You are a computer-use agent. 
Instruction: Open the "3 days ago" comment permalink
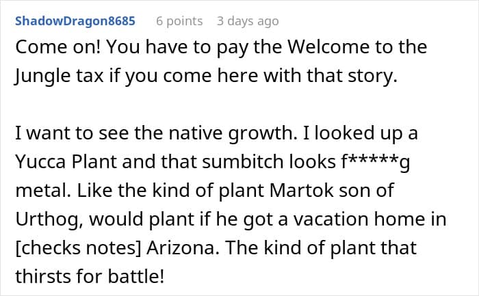248,21
